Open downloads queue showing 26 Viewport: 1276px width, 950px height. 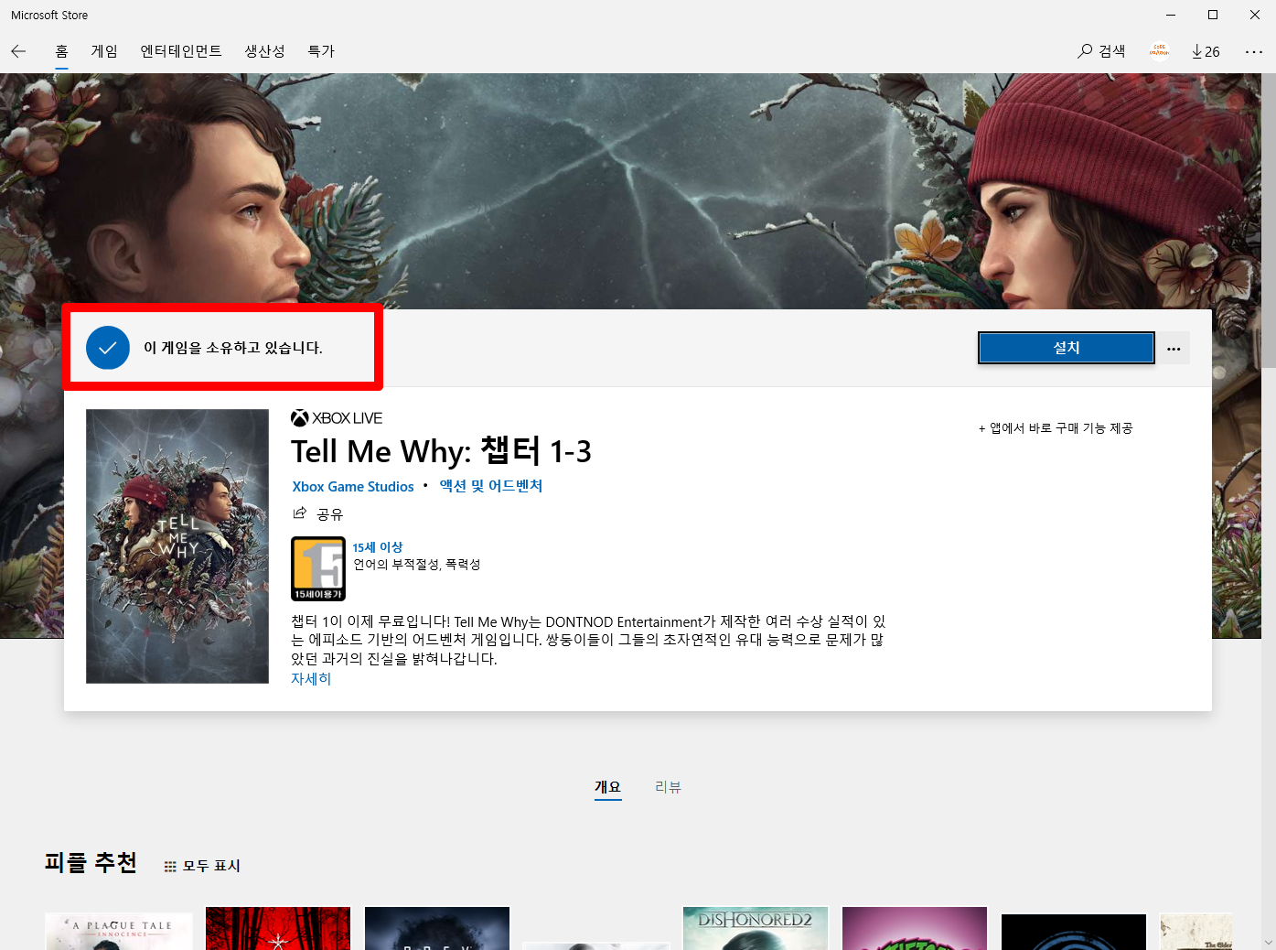pos(1206,51)
